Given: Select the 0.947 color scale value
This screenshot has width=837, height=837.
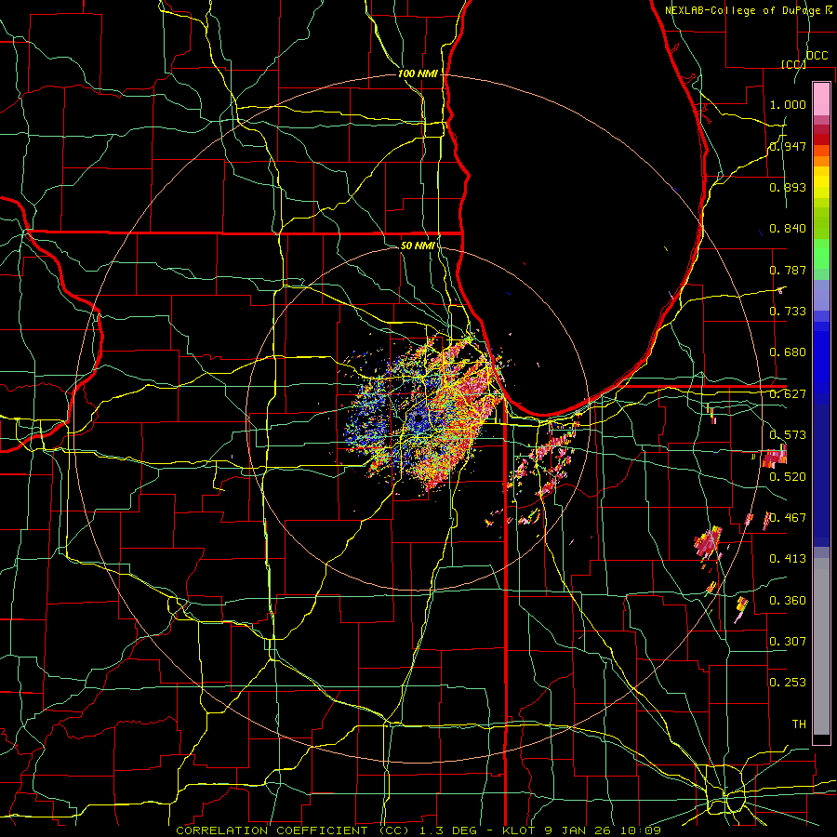Looking at the screenshot, I should (788, 146).
